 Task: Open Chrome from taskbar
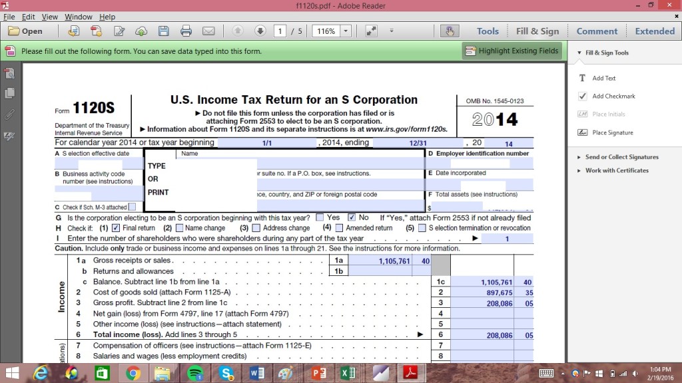pyautogui.click(x=133, y=373)
